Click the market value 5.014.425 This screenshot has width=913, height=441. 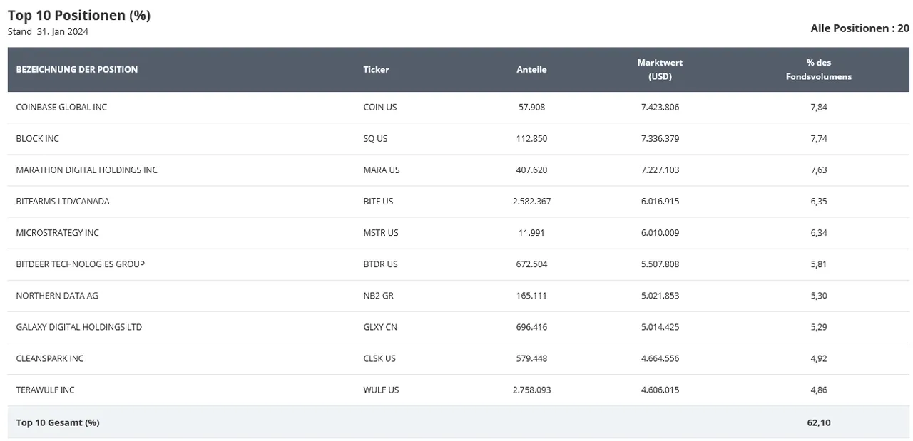point(660,326)
